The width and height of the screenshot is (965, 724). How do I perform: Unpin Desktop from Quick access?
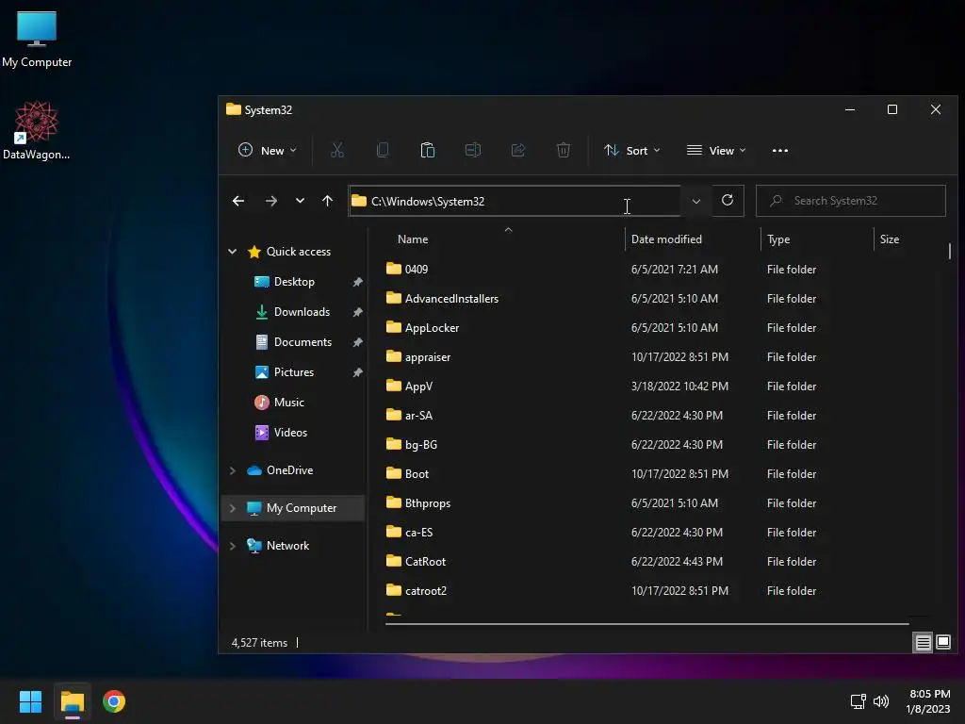point(357,282)
